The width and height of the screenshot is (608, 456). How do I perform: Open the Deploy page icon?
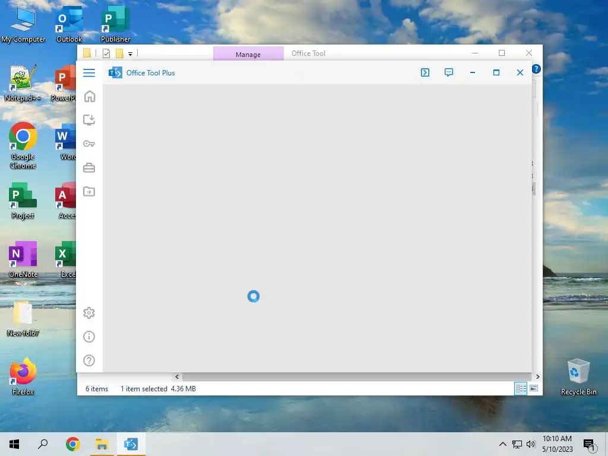(89, 120)
